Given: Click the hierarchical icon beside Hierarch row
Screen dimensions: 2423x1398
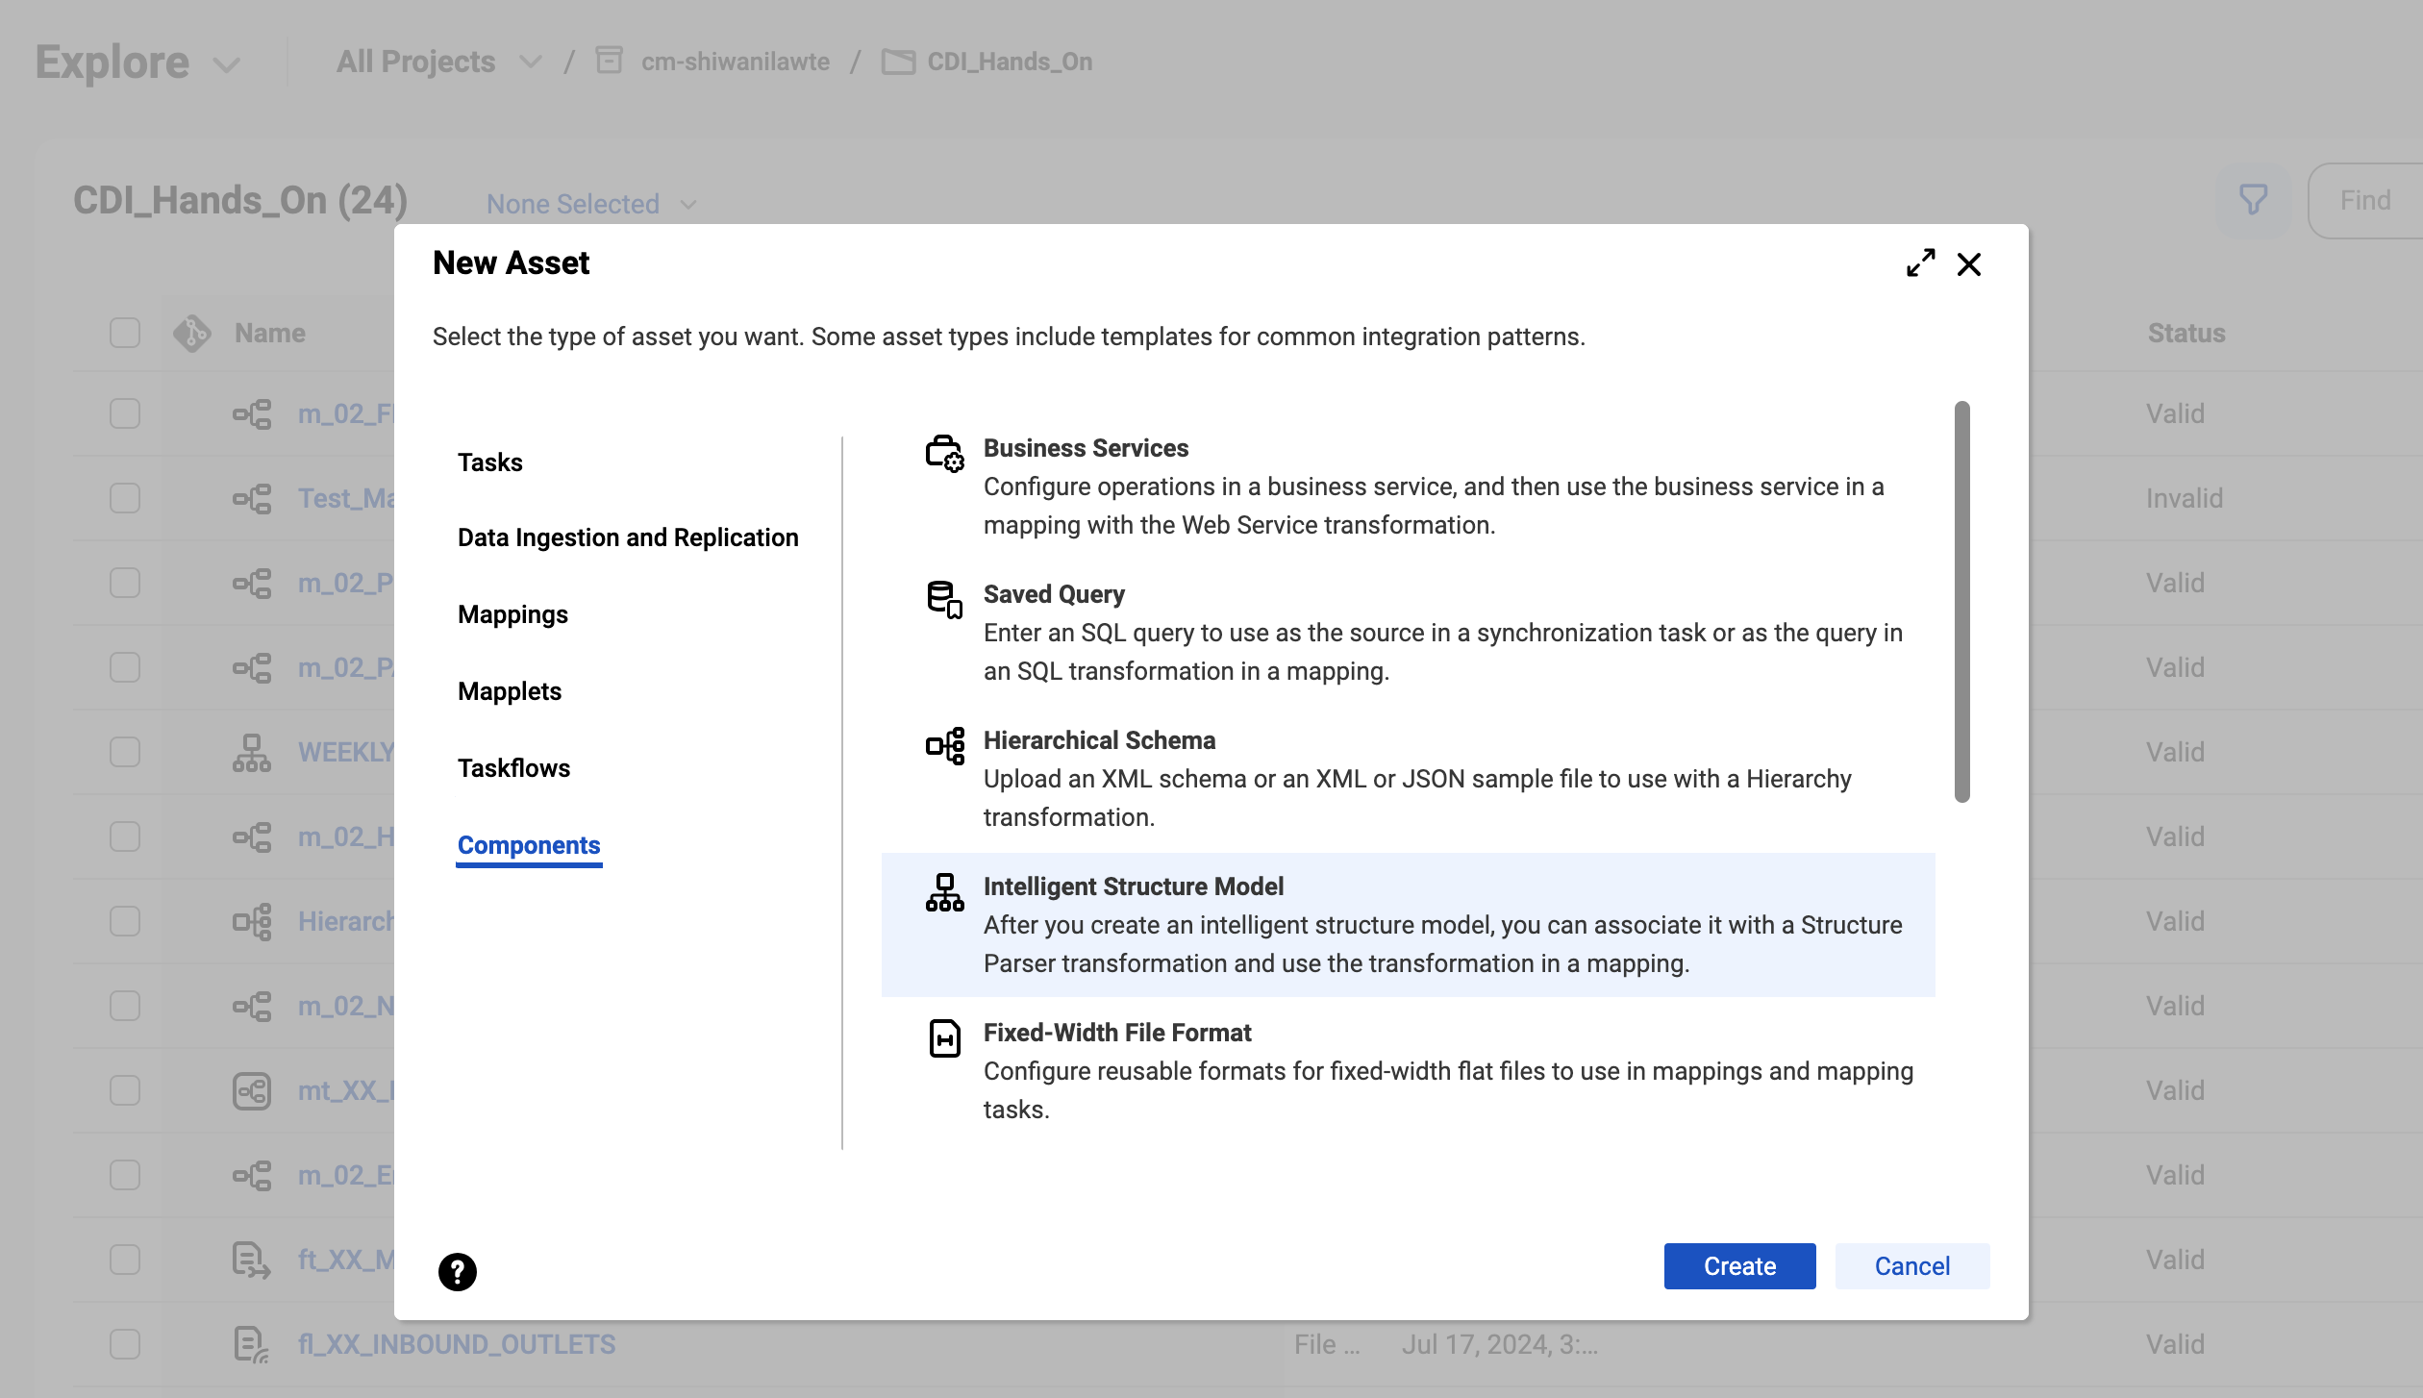Looking at the screenshot, I should point(252,921).
